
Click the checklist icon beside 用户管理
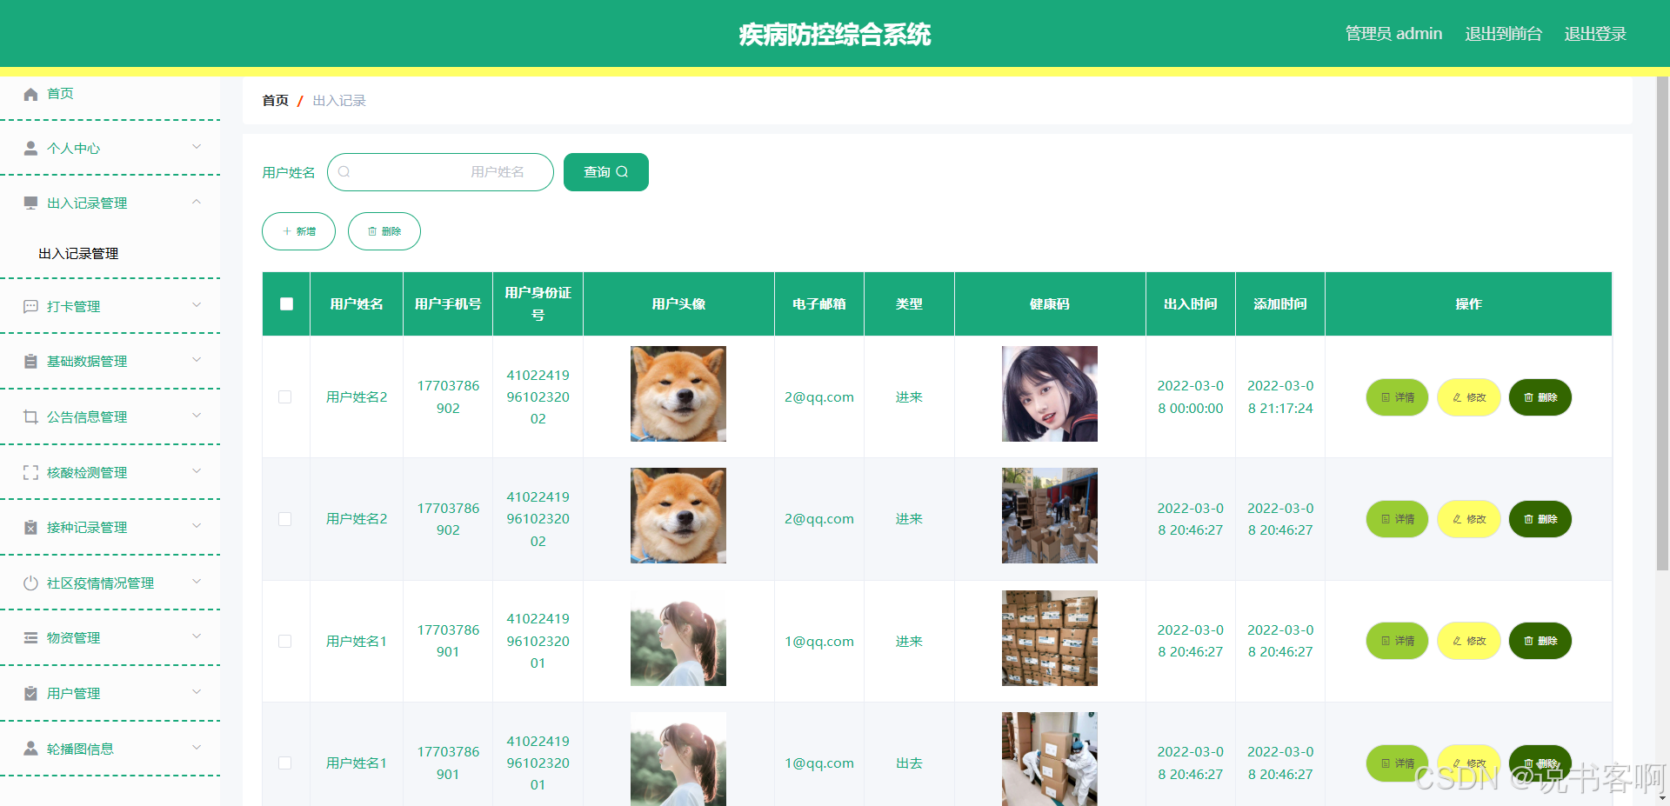click(x=30, y=693)
